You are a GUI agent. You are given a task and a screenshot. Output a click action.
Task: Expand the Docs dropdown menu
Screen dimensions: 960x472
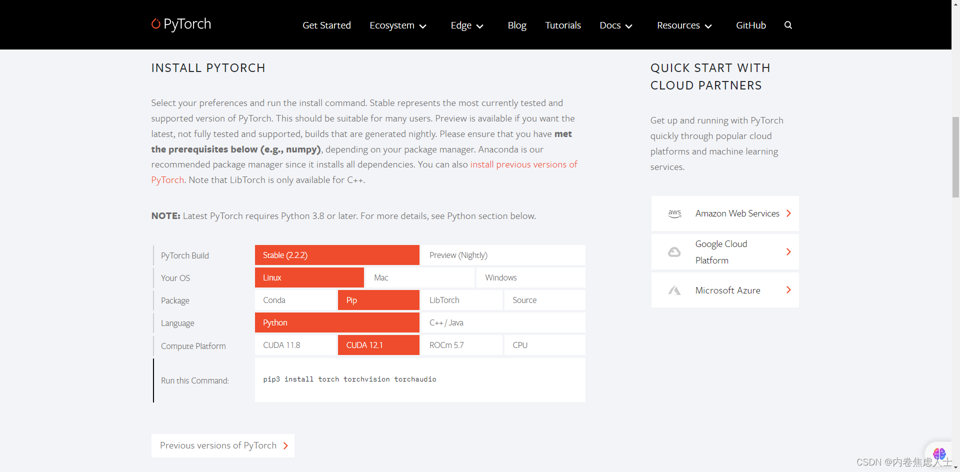[616, 25]
